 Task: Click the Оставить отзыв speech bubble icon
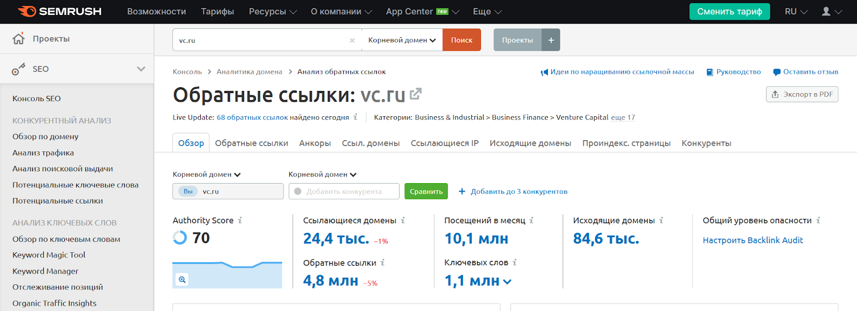click(x=777, y=72)
